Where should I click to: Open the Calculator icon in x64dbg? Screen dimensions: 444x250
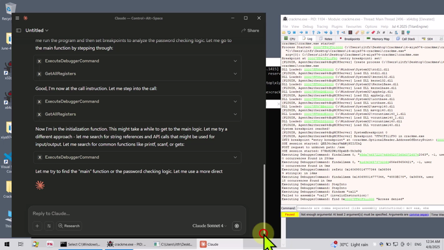pos(403,33)
